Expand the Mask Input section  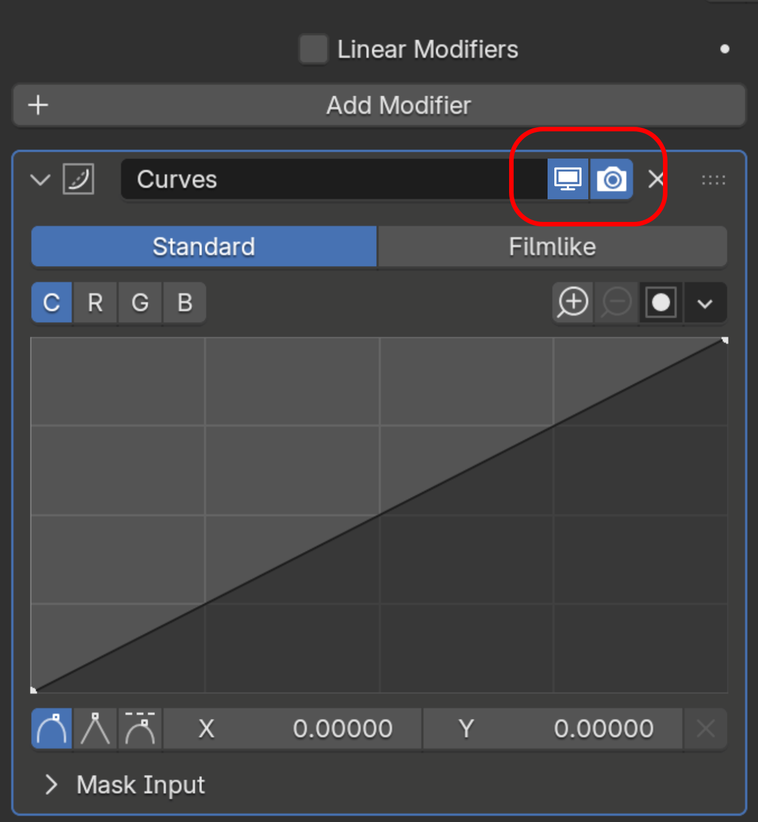pos(51,785)
